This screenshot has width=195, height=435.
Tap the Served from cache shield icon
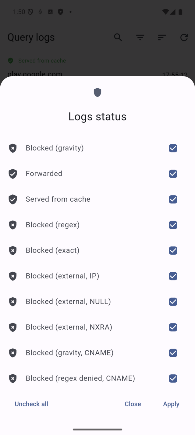pos(13,199)
